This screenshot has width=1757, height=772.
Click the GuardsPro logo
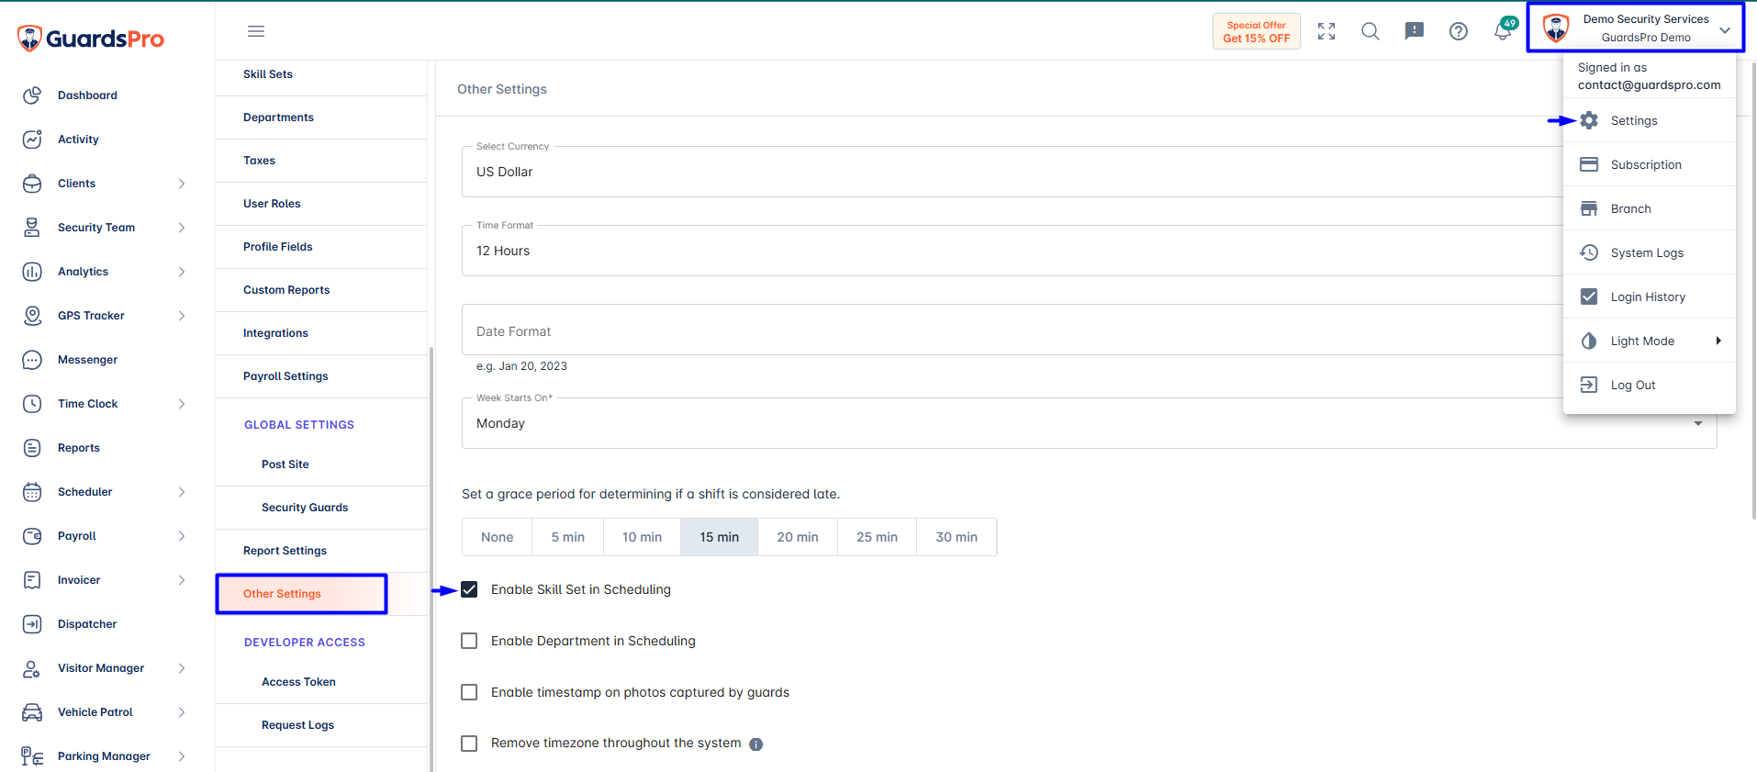coord(91,39)
